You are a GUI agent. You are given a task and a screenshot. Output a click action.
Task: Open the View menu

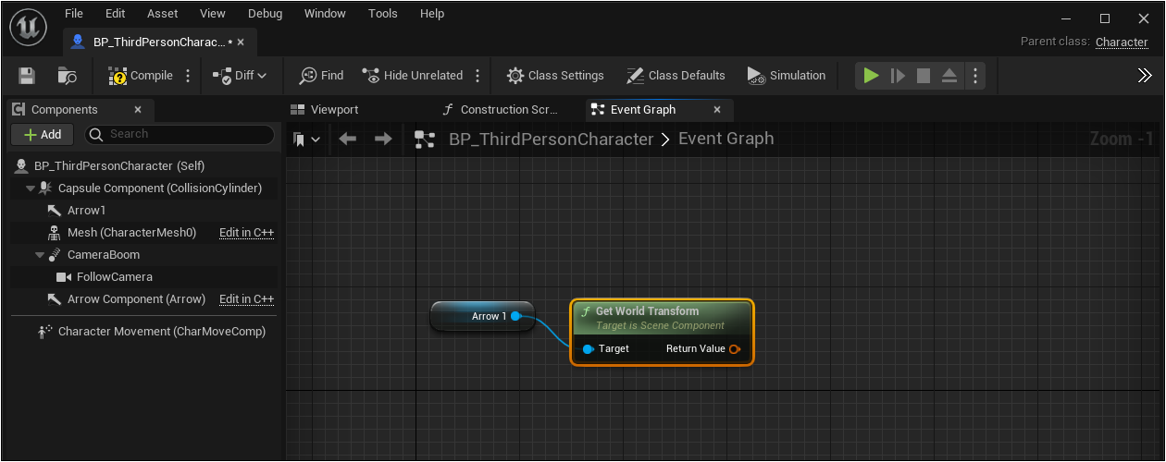click(213, 14)
